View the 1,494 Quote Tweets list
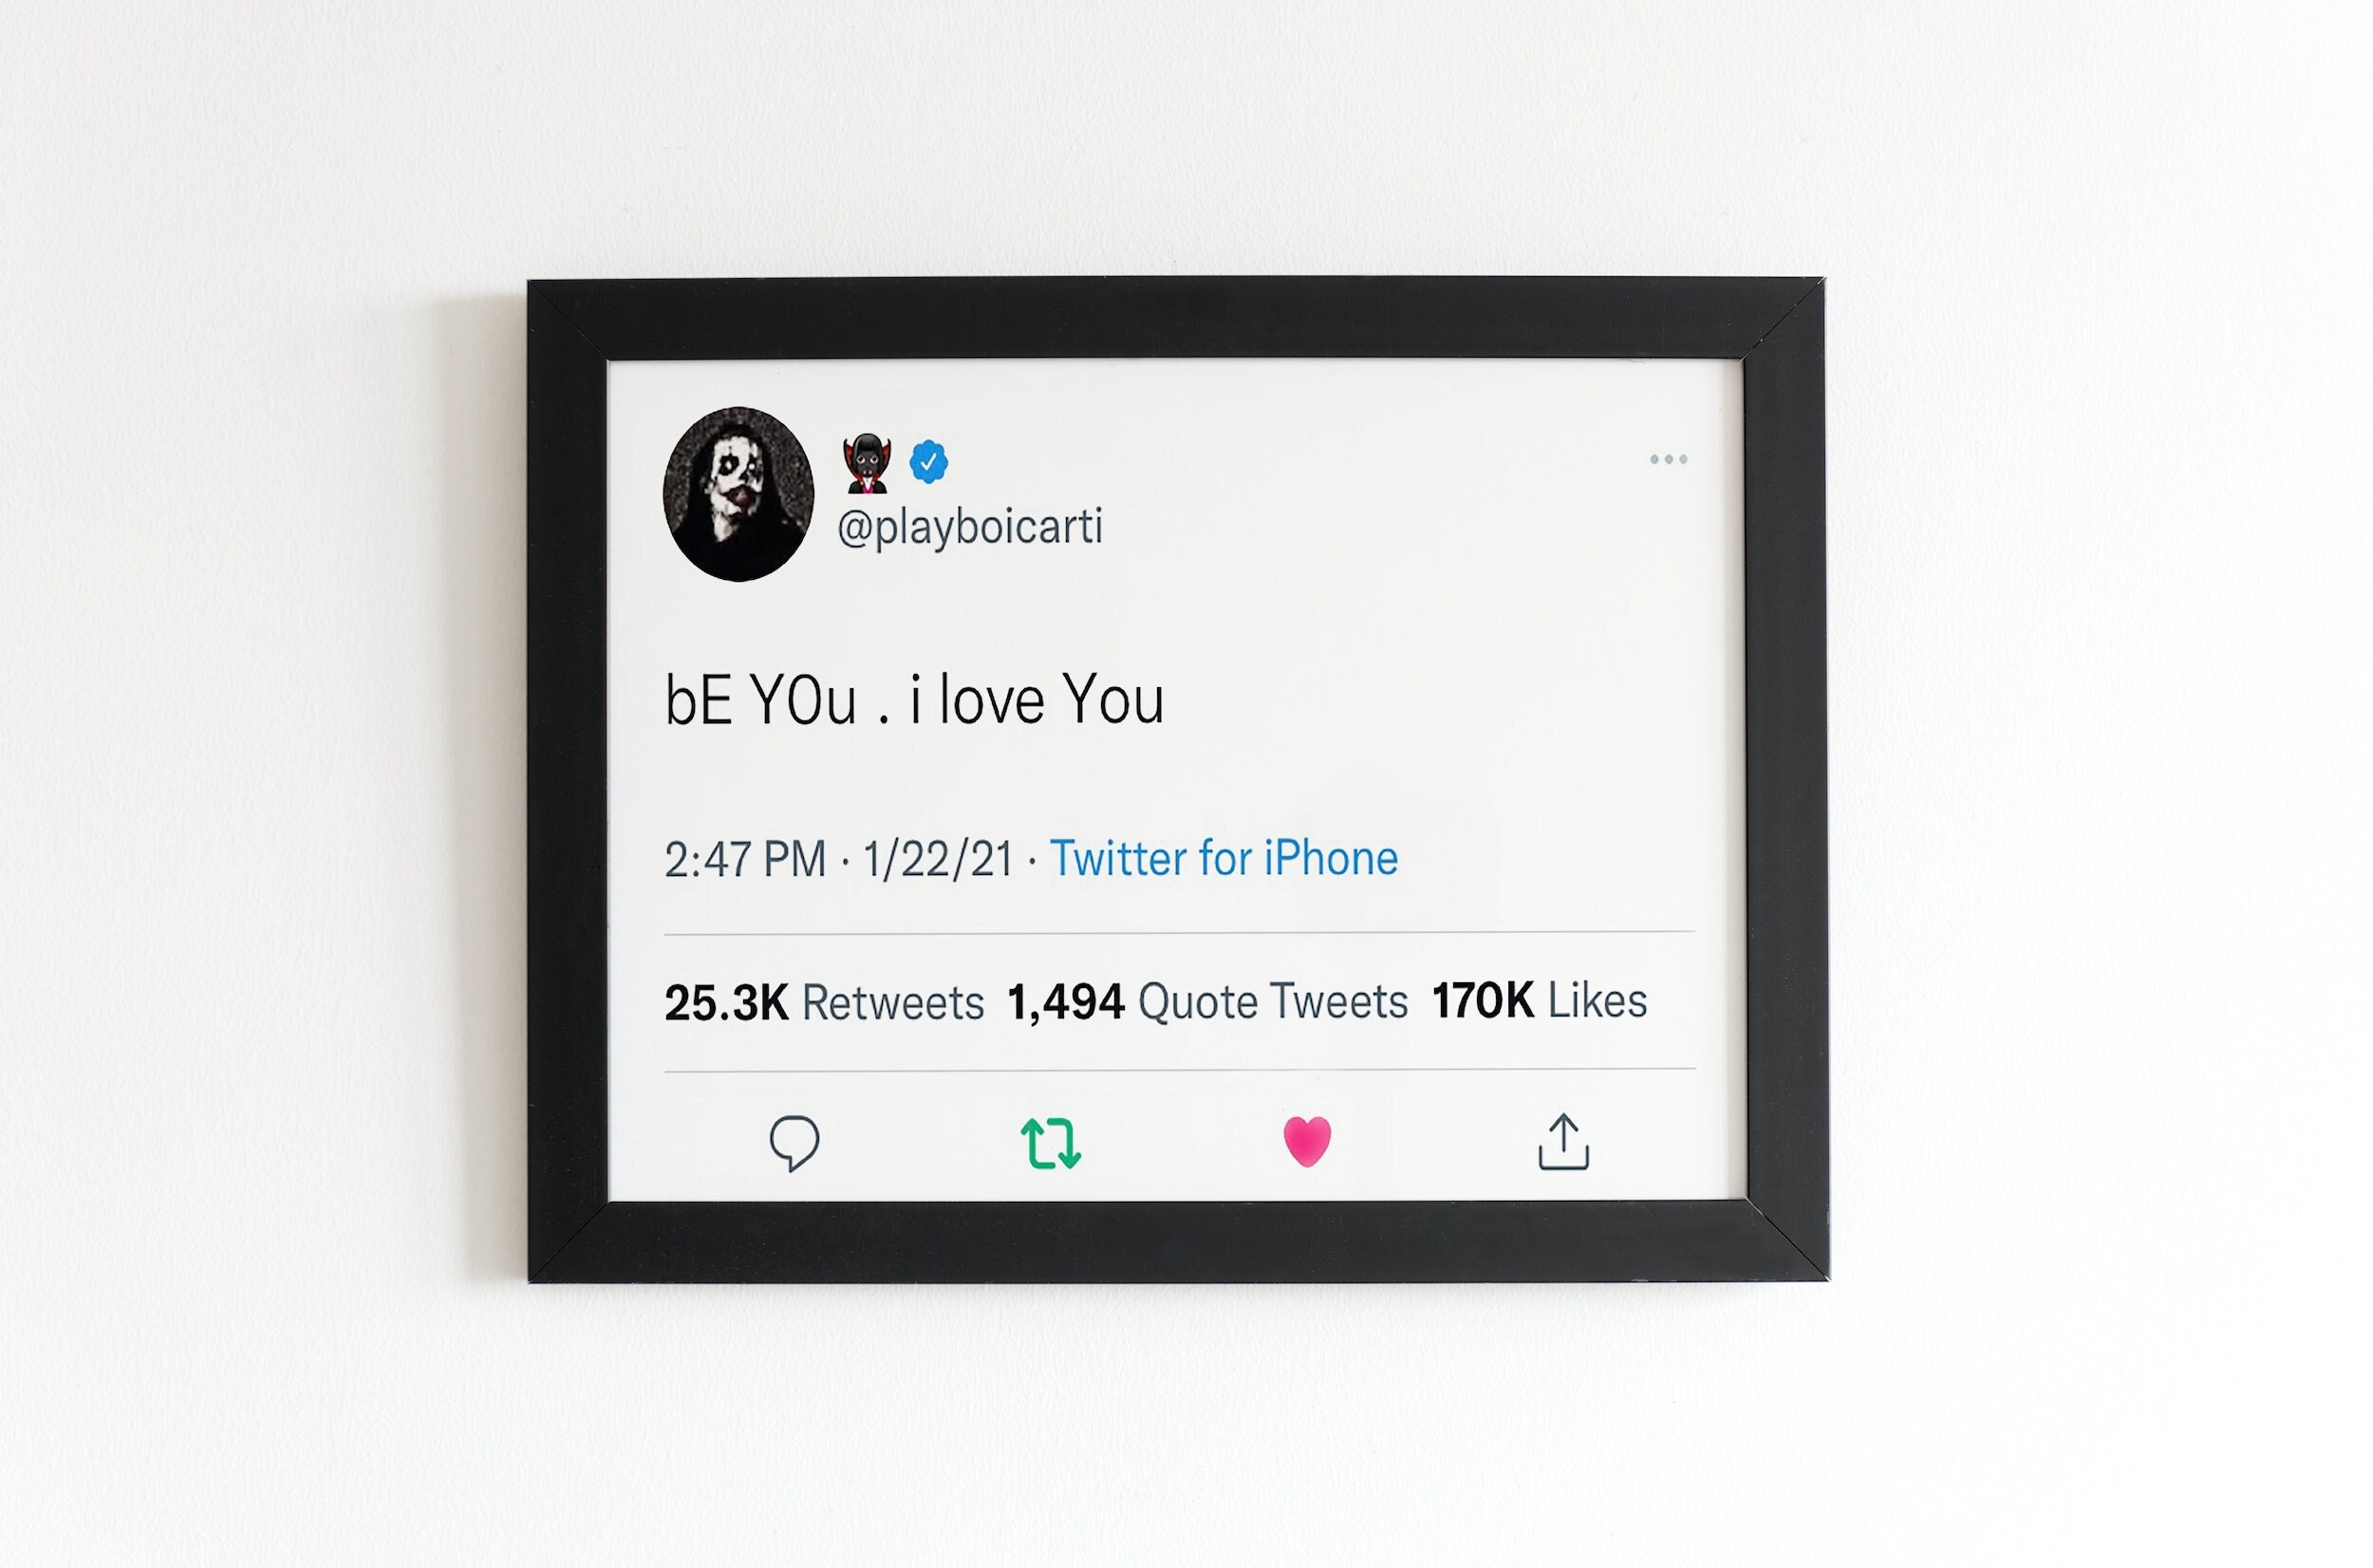 [1207, 1002]
